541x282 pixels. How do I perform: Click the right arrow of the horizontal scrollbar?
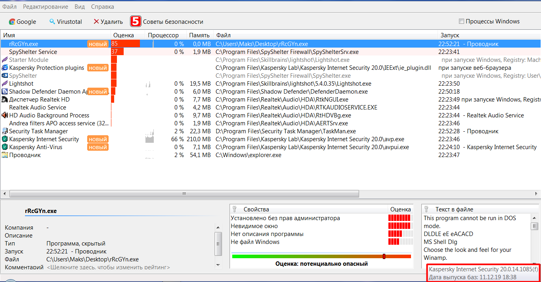click(x=537, y=194)
